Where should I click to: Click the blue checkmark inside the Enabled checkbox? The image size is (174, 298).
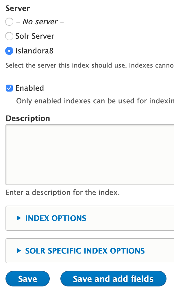click(x=9, y=88)
